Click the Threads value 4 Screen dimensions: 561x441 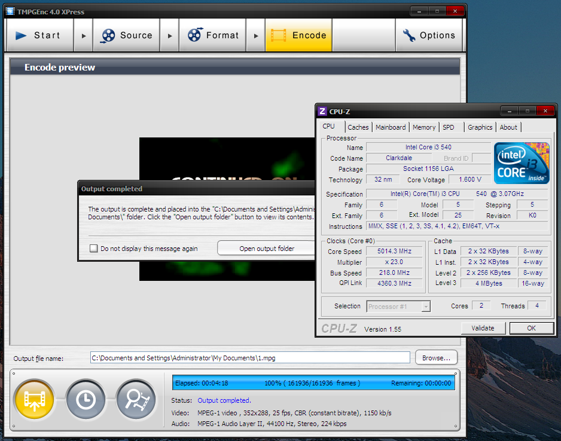(536, 305)
